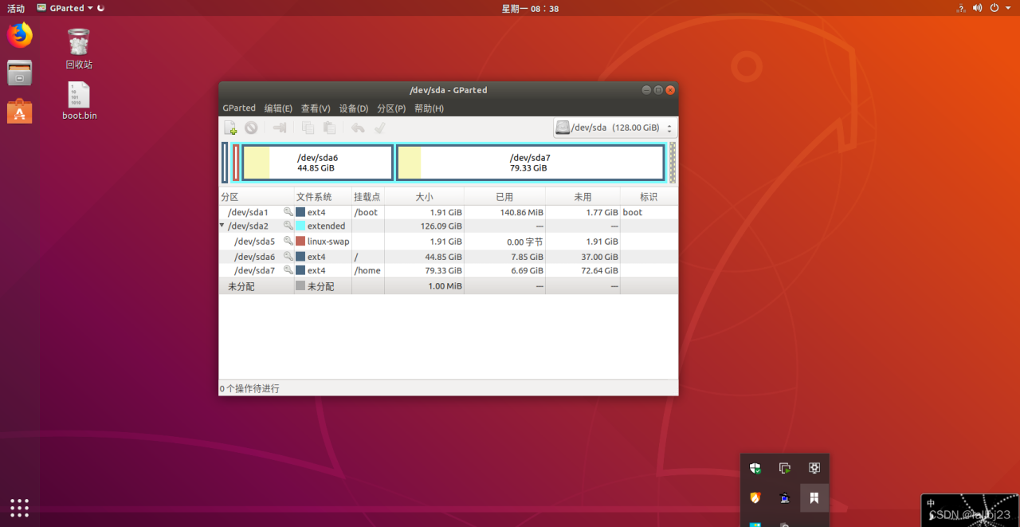The image size is (1020, 527).
Task: Select the /dev/sda7 block in disk map
Action: pyautogui.click(x=530, y=163)
